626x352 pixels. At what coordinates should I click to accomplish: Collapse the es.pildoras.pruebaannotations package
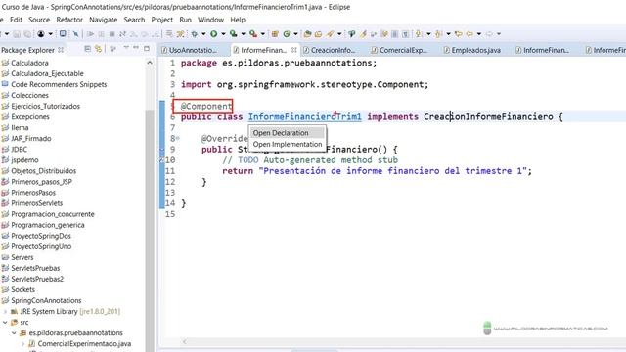(15, 333)
